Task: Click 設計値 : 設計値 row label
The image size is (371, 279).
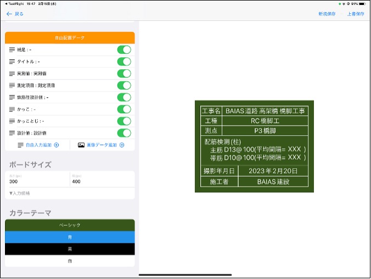Action: tap(32, 133)
